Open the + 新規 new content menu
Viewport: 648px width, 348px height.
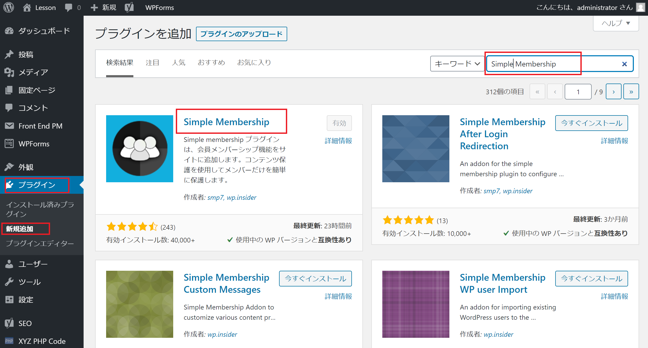[x=104, y=8]
